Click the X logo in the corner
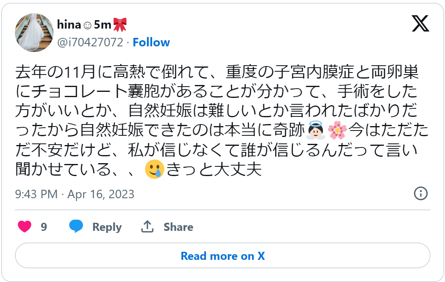Image resolution: width=445 pixels, height=282 pixels. pyautogui.click(x=420, y=24)
